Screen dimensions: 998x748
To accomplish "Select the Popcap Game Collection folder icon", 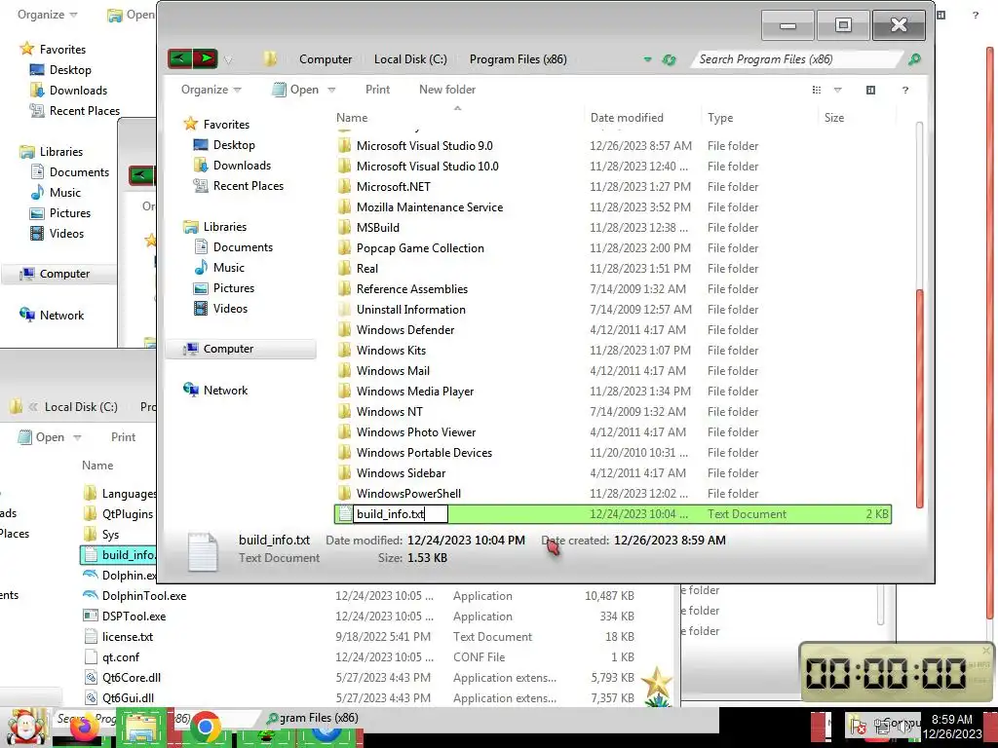I will point(344,248).
